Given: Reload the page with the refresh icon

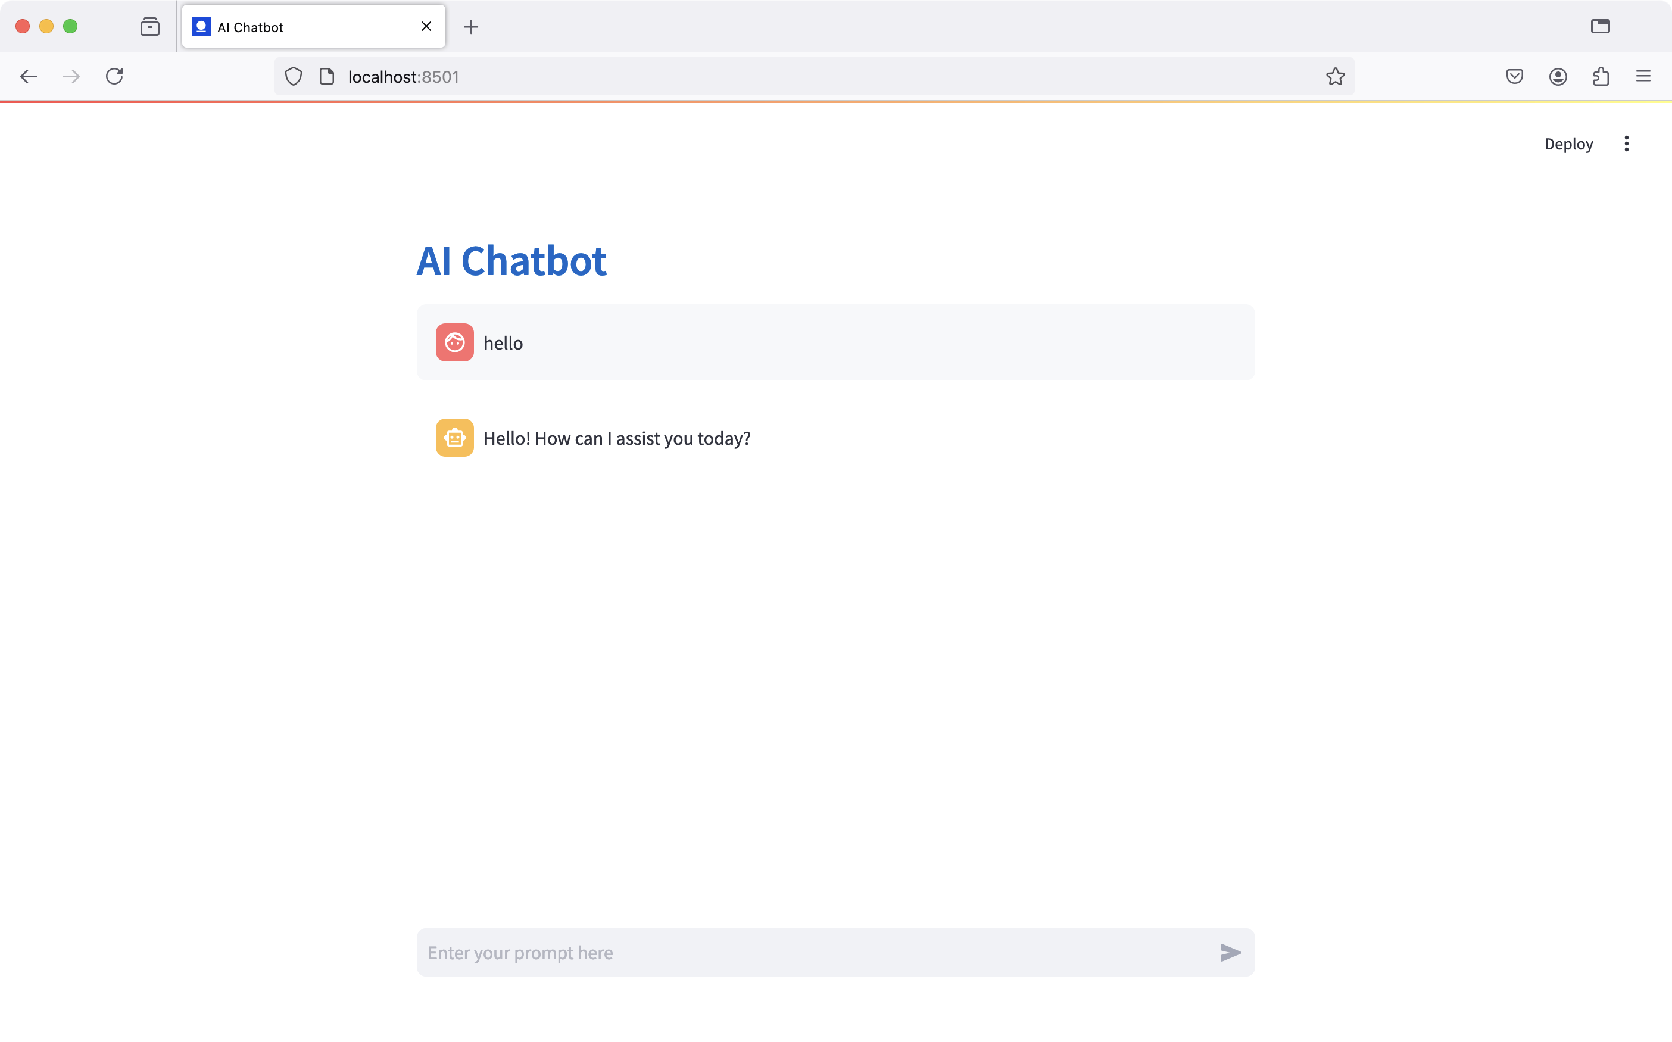Looking at the screenshot, I should click(x=114, y=76).
